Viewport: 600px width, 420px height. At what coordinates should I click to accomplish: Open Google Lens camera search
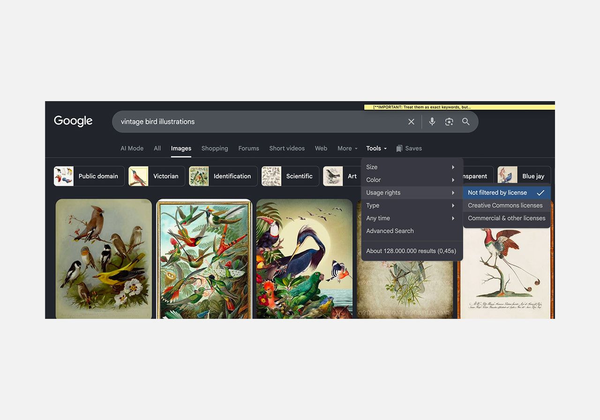pos(449,122)
